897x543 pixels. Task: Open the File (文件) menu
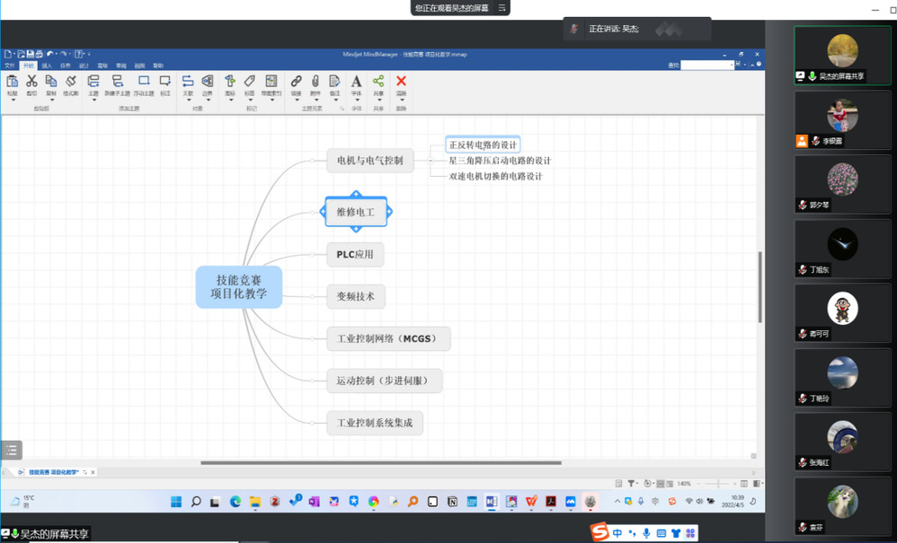[x=10, y=66]
